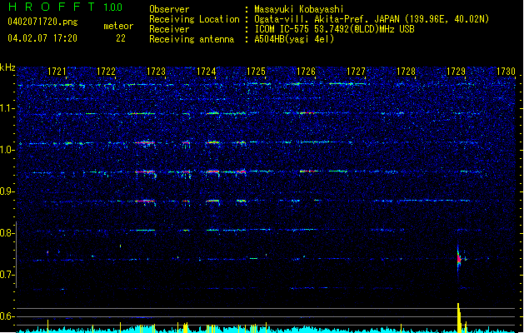The width and height of the screenshot is (524, 333).
Task: Click the 1726 time marker
Action: 306,72
